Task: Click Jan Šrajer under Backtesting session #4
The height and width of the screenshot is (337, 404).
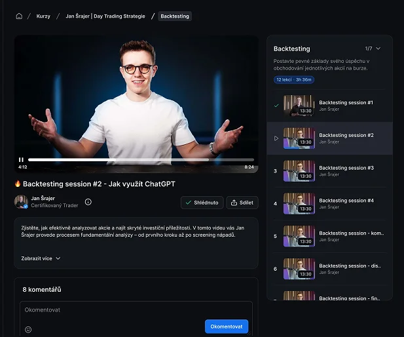Action: (x=329, y=207)
